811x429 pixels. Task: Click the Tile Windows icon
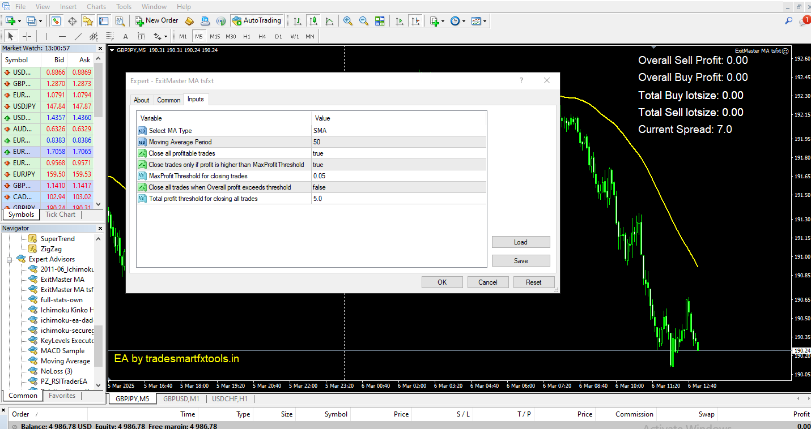[x=380, y=21]
